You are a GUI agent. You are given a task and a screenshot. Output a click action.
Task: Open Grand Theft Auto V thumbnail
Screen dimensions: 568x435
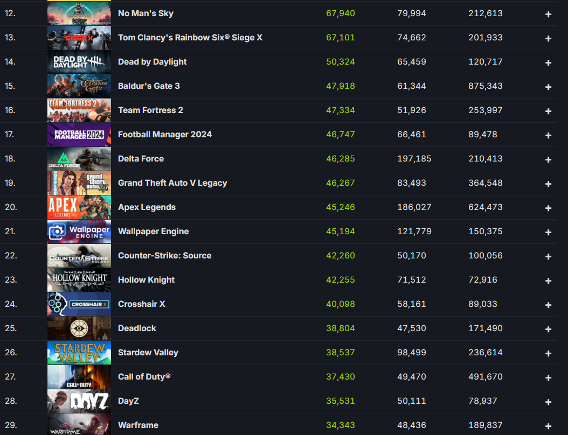(79, 183)
